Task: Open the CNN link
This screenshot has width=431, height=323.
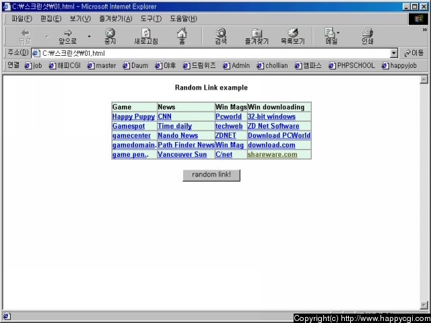Action: click(x=164, y=116)
